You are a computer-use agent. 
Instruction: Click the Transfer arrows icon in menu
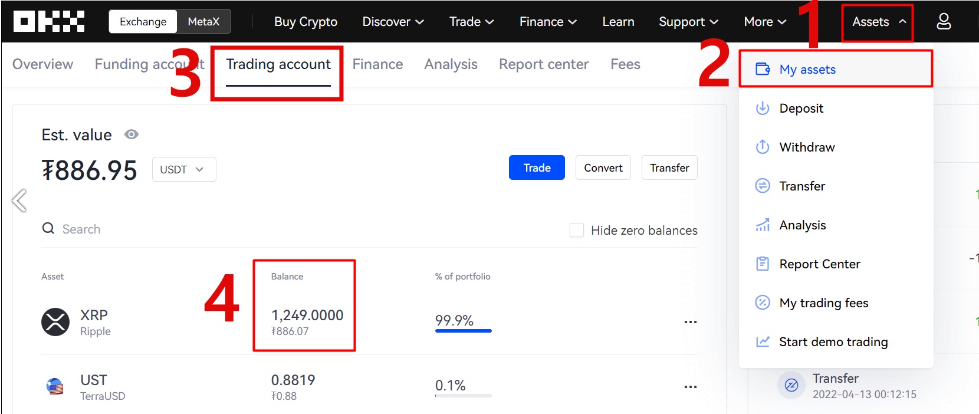pos(763,186)
